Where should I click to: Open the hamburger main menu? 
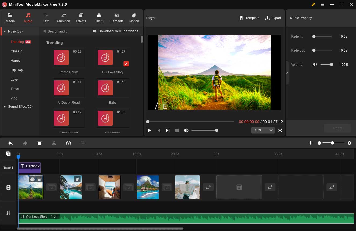pyautogui.click(x=322, y=4)
